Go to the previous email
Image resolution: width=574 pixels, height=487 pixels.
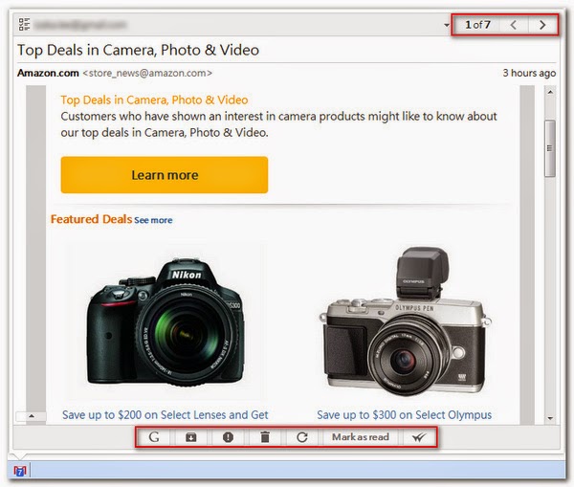click(x=513, y=25)
